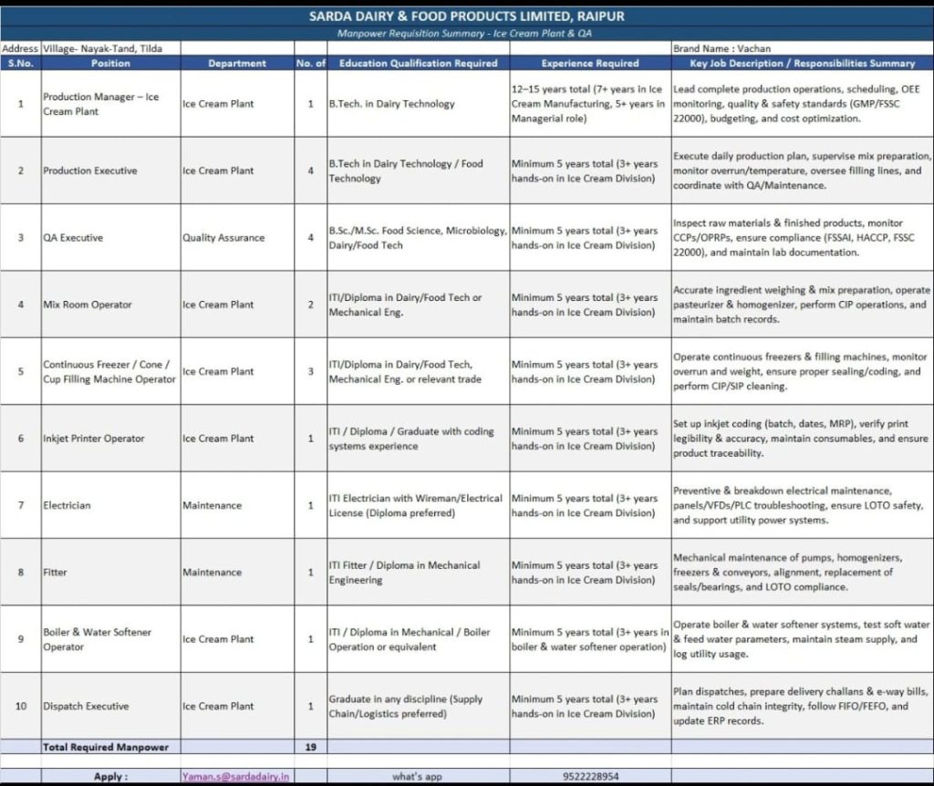934x786 pixels.
Task: Select the Department column header
Action: coord(237,63)
